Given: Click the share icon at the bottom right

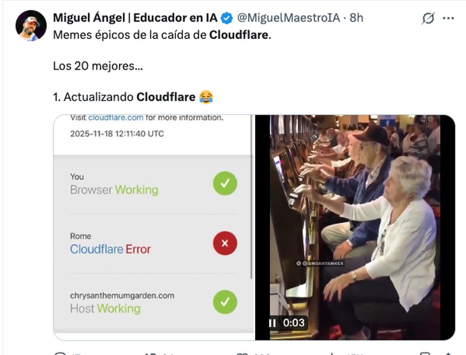Looking at the screenshot, I should click(x=448, y=353).
